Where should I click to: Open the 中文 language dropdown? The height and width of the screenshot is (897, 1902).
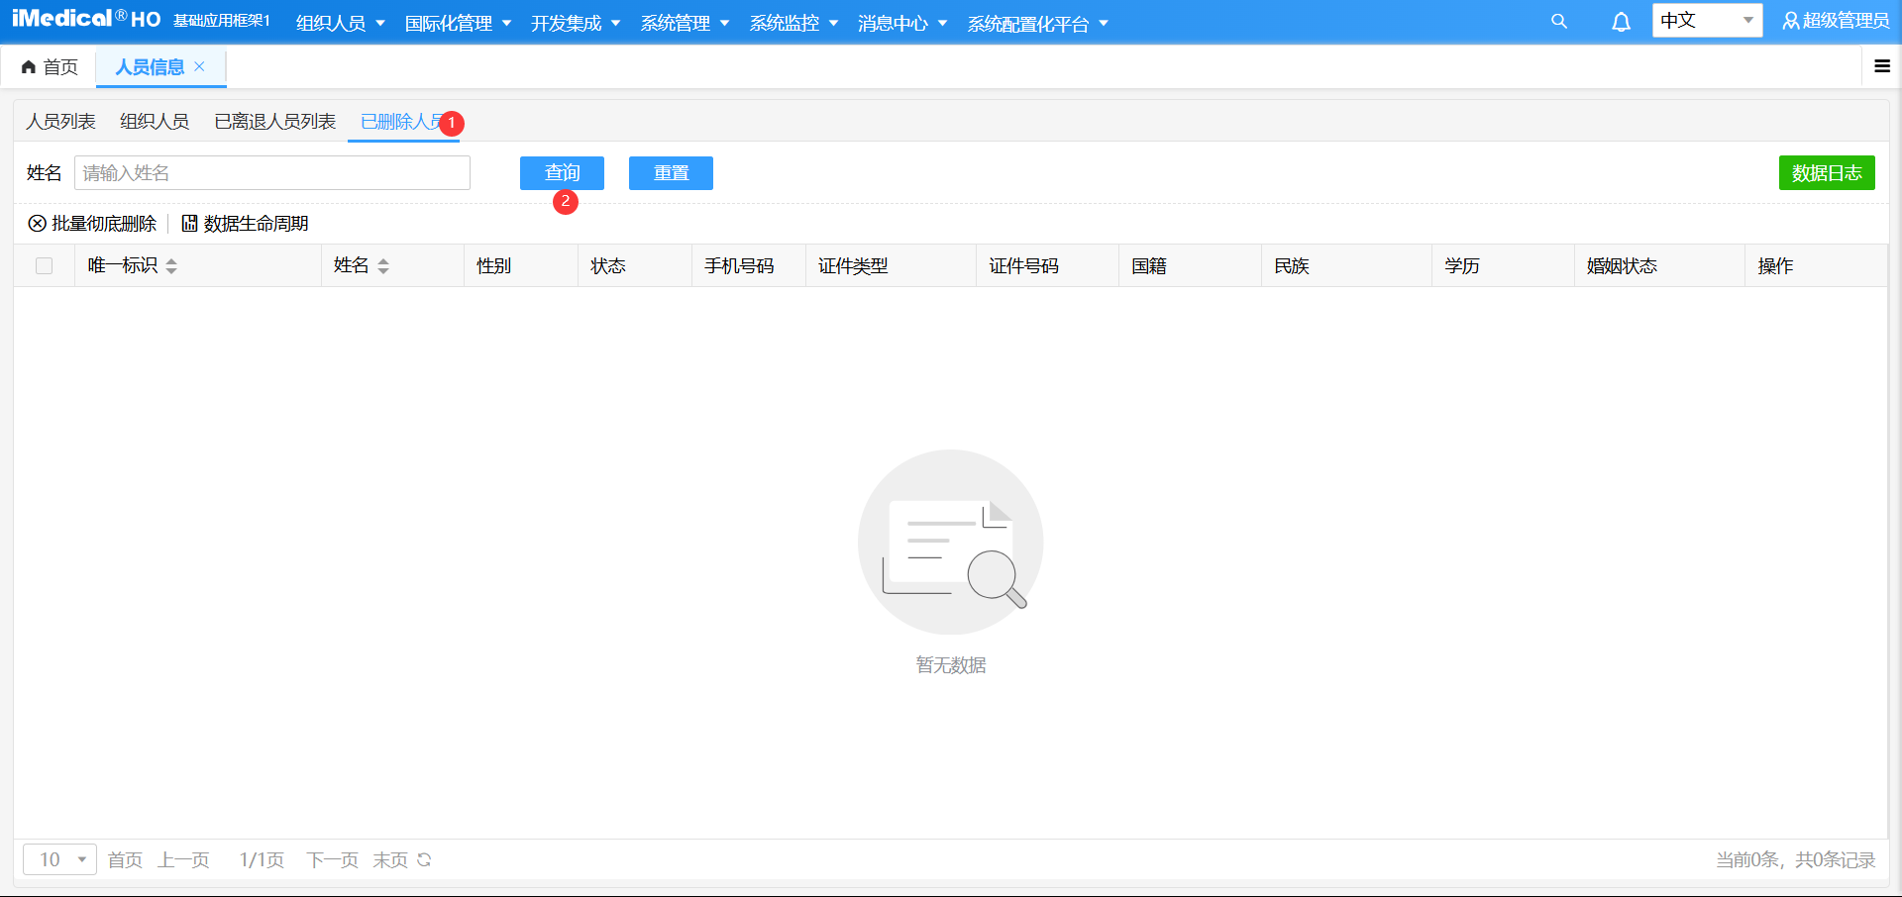coord(1707,20)
